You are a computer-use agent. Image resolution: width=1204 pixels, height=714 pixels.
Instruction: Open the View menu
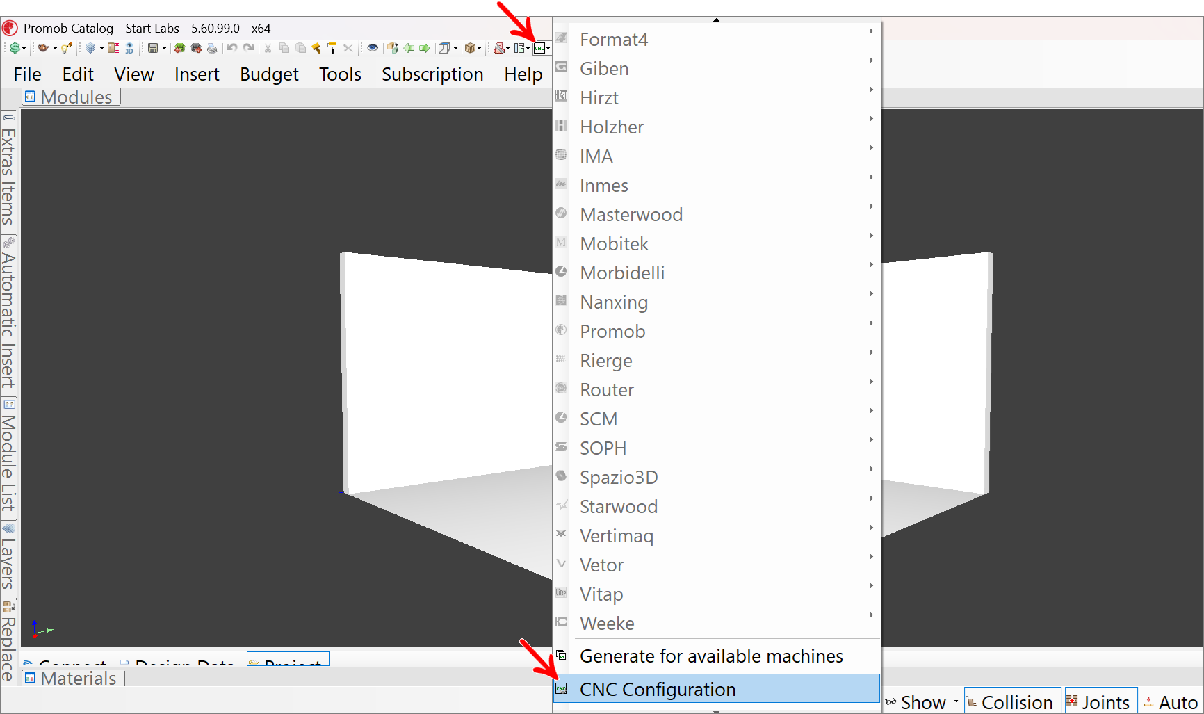pos(134,74)
